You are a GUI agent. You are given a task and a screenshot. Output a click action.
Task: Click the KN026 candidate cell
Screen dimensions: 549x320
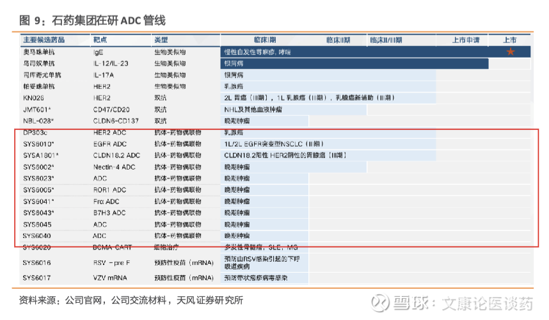[33, 98]
